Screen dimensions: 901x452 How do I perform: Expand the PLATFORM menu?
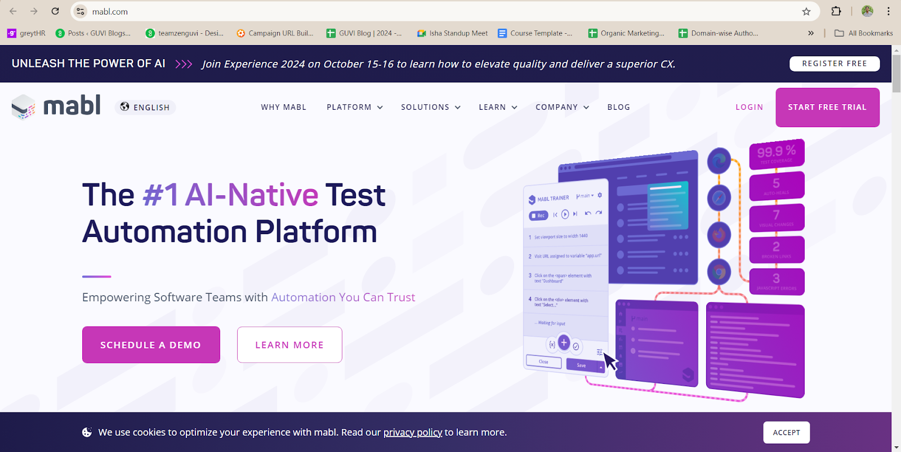355,107
